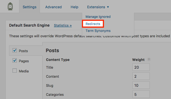The height and width of the screenshot is (99, 171).
Task: Select the Media label in sidebar
Action: (x=24, y=71)
